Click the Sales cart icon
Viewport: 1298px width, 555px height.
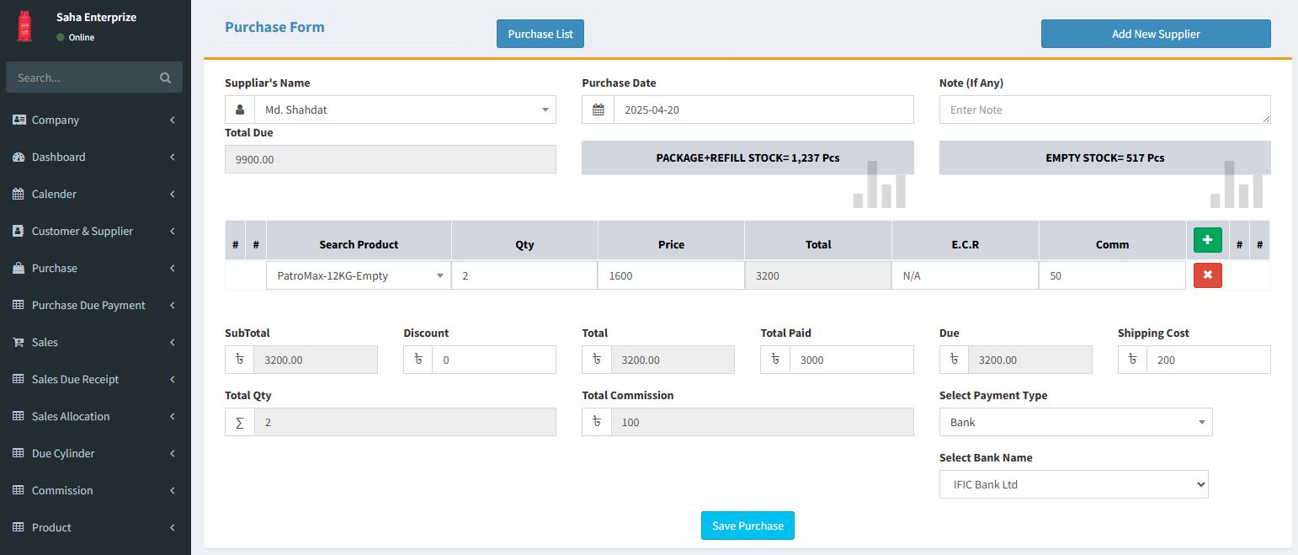point(19,342)
